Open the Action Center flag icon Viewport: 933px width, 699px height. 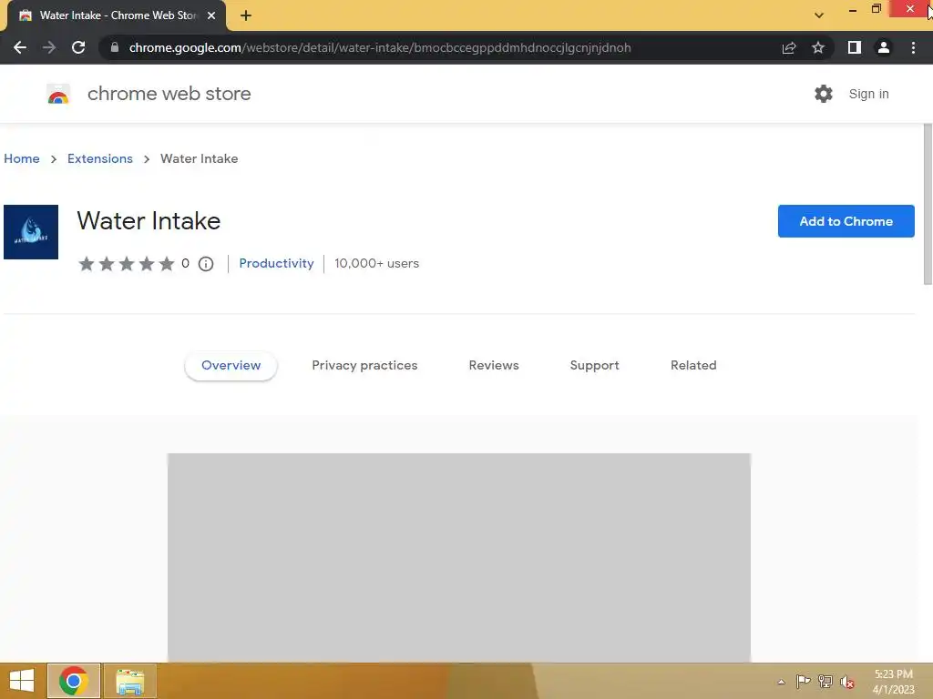(x=803, y=682)
